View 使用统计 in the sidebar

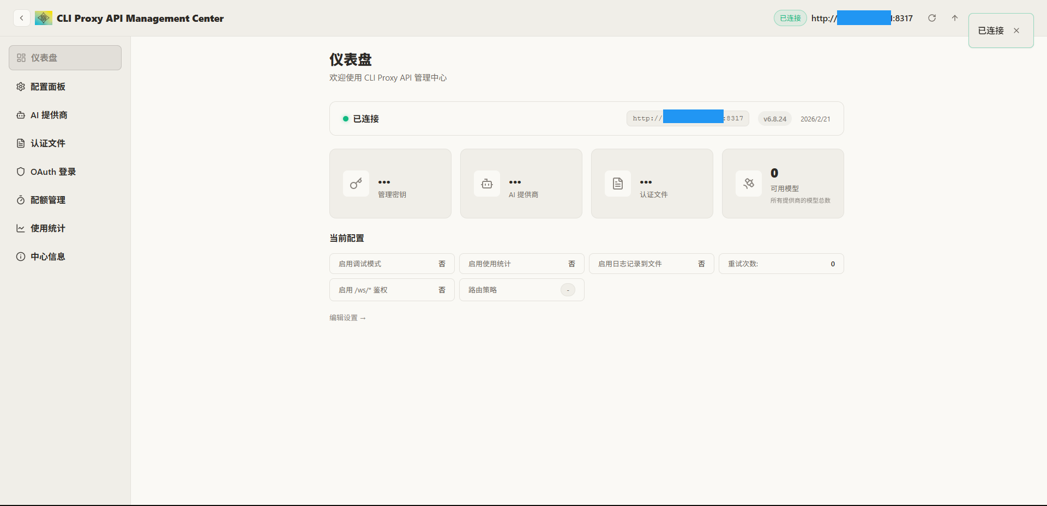coord(48,228)
